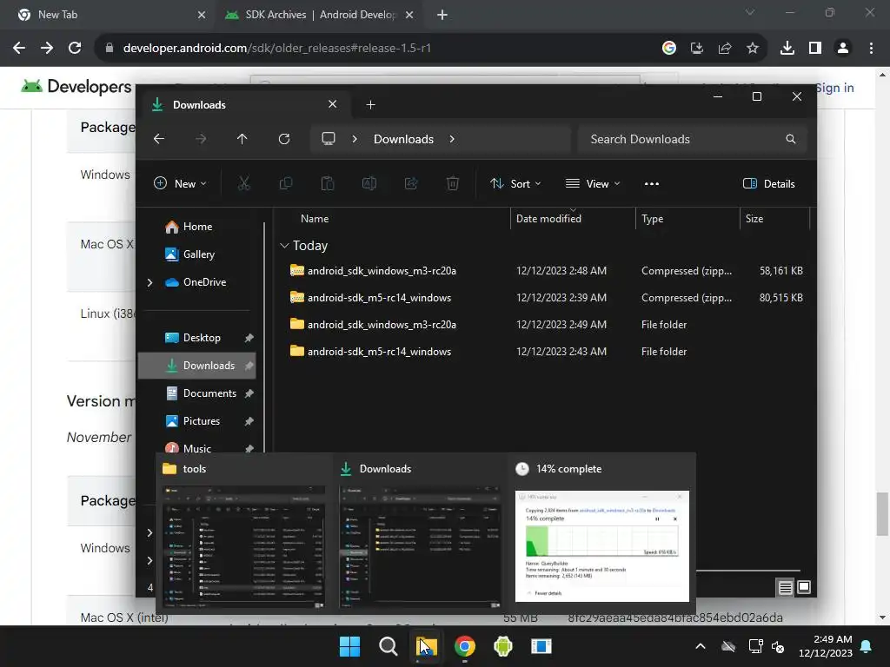Click Chrome icon in taskbar

(x=464, y=646)
